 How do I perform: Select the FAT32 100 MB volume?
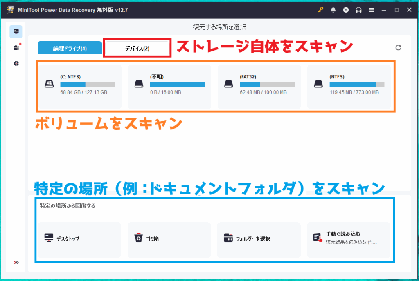[x=259, y=87]
